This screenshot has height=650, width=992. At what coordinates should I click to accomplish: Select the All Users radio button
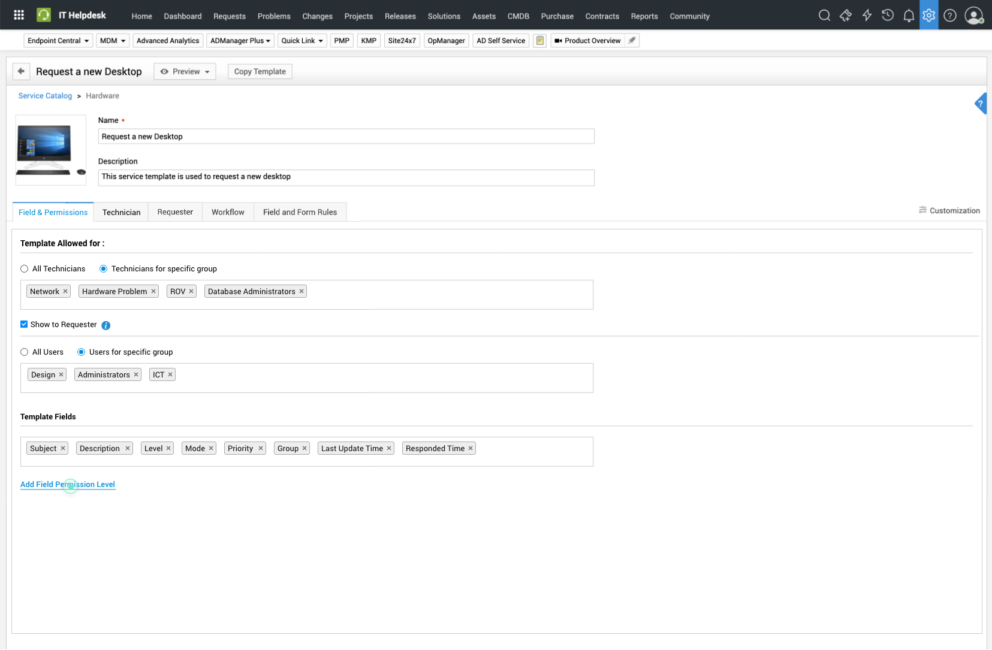pyautogui.click(x=25, y=352)
